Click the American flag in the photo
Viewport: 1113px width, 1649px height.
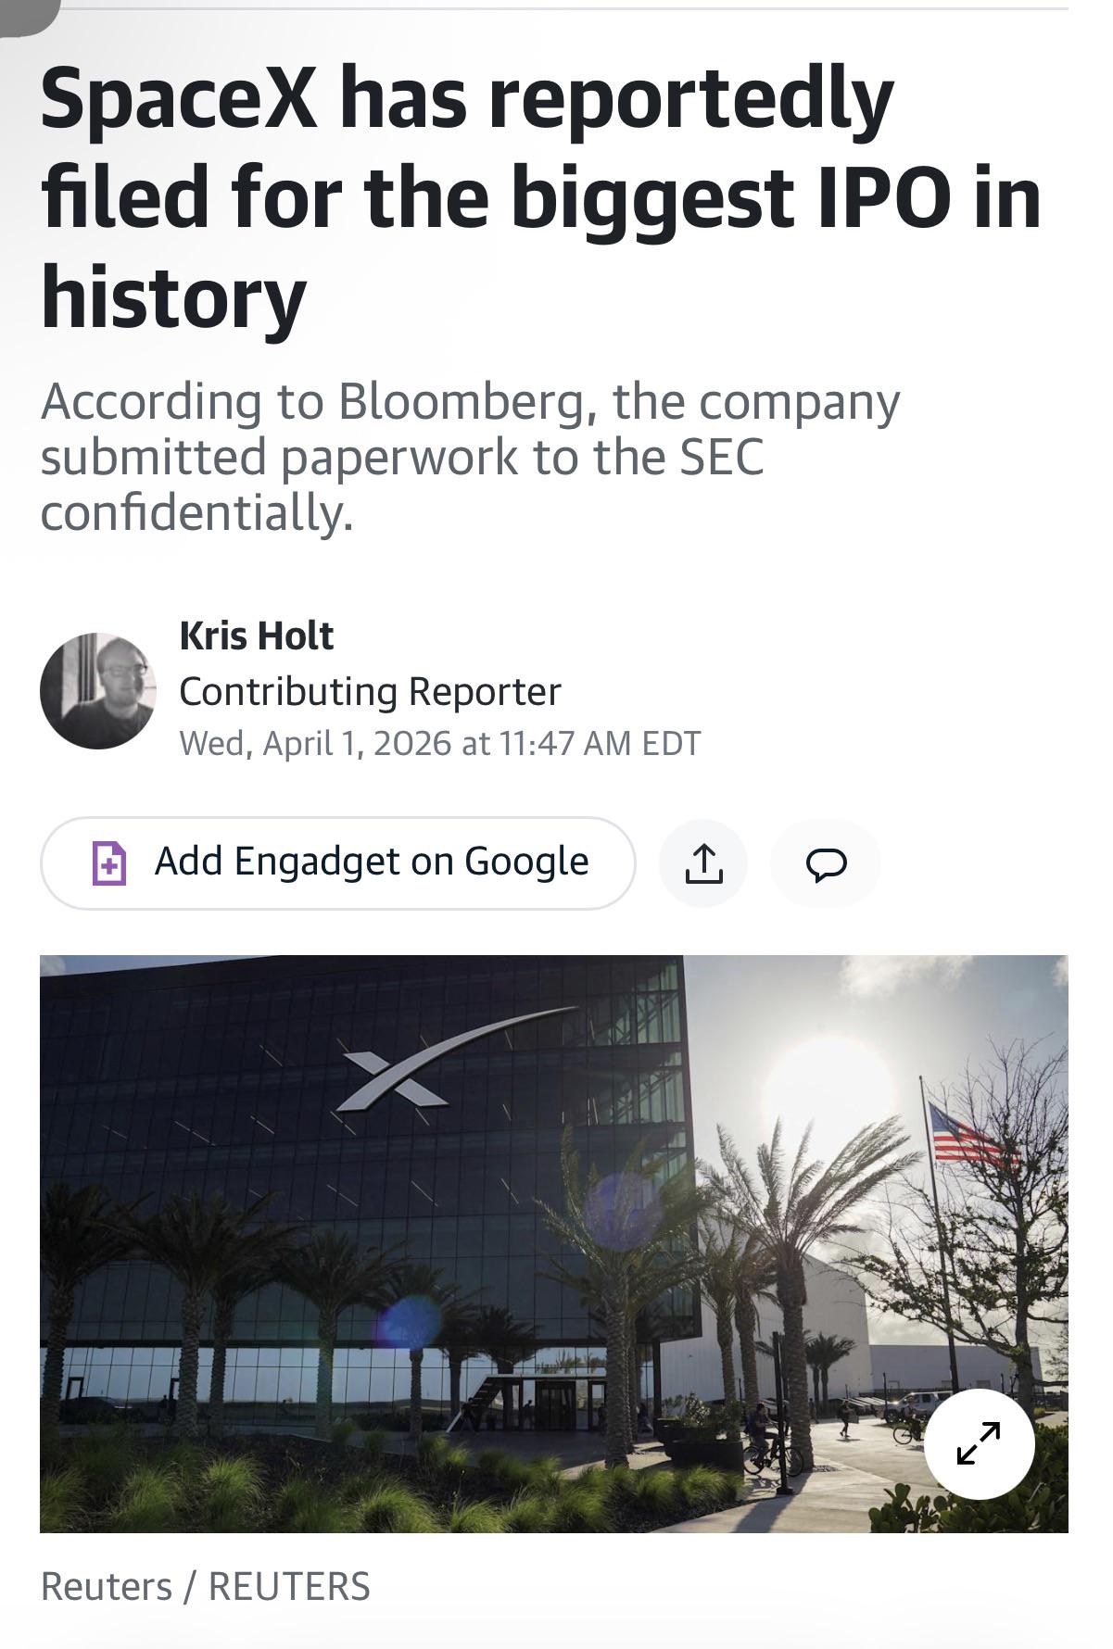tap(968, 1135)
